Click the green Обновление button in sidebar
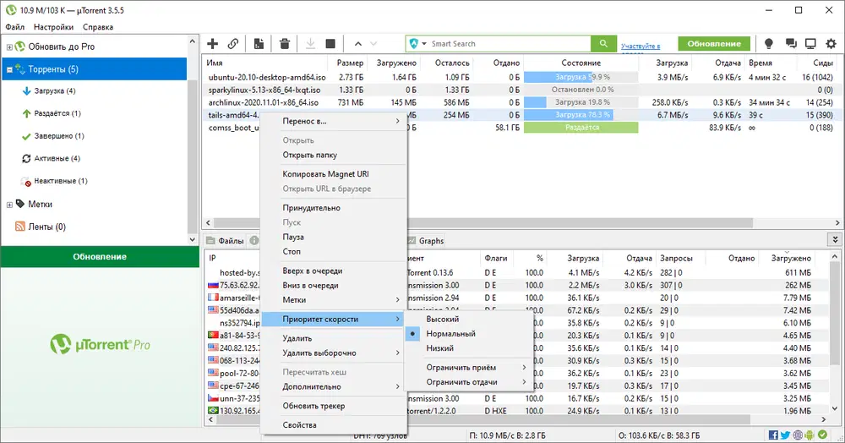Screen dimensions: 845x443 point(100,256)
